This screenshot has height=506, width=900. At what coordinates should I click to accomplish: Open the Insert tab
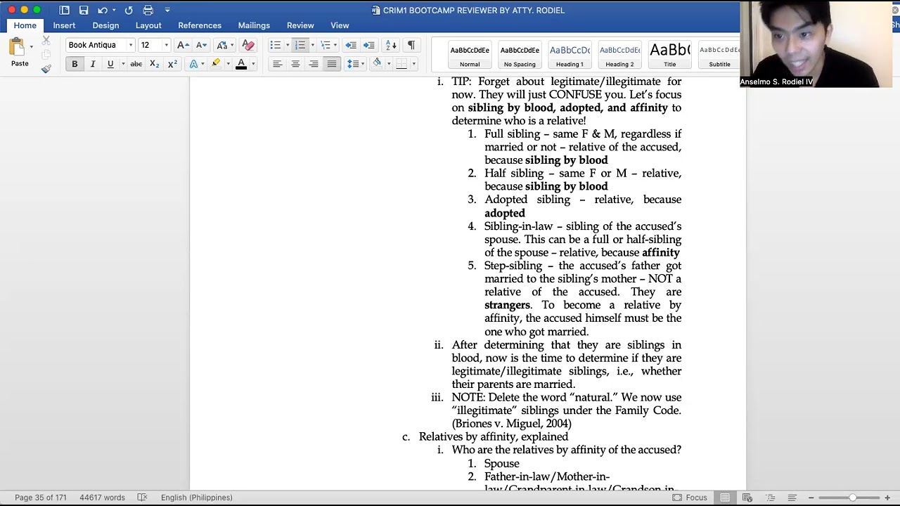point(64,25)
